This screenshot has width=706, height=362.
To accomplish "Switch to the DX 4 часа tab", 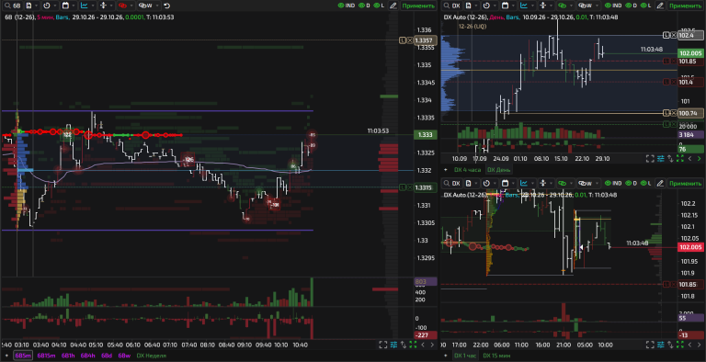I will [x=467, y=170].
